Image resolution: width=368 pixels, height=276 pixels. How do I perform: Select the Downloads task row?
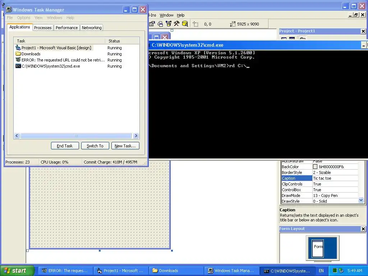[77, 54]
